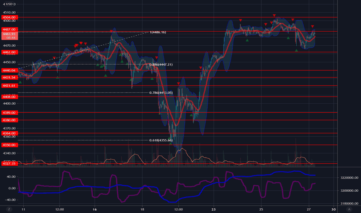Click date label 11 on time axis
This screenshot has width=361, height=213.
pos(23,209)
